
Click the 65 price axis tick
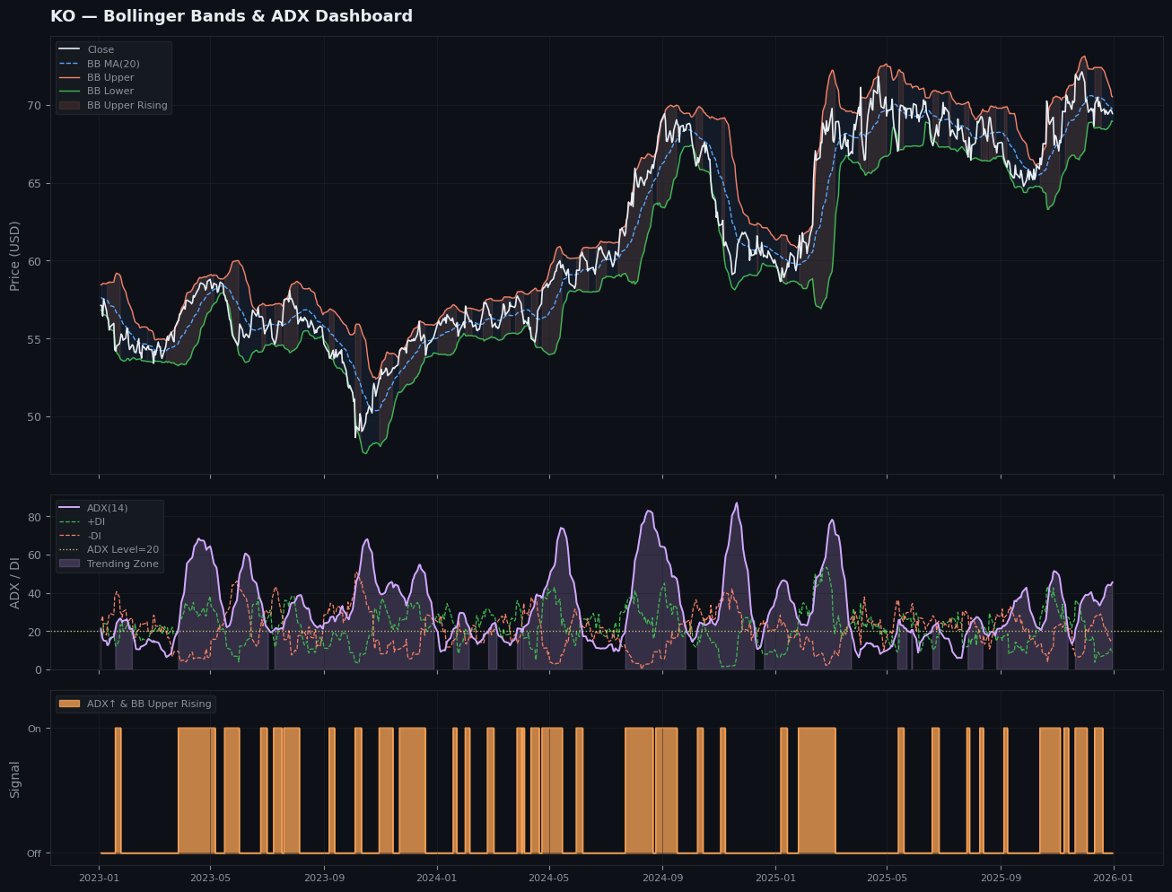[34, 183]
